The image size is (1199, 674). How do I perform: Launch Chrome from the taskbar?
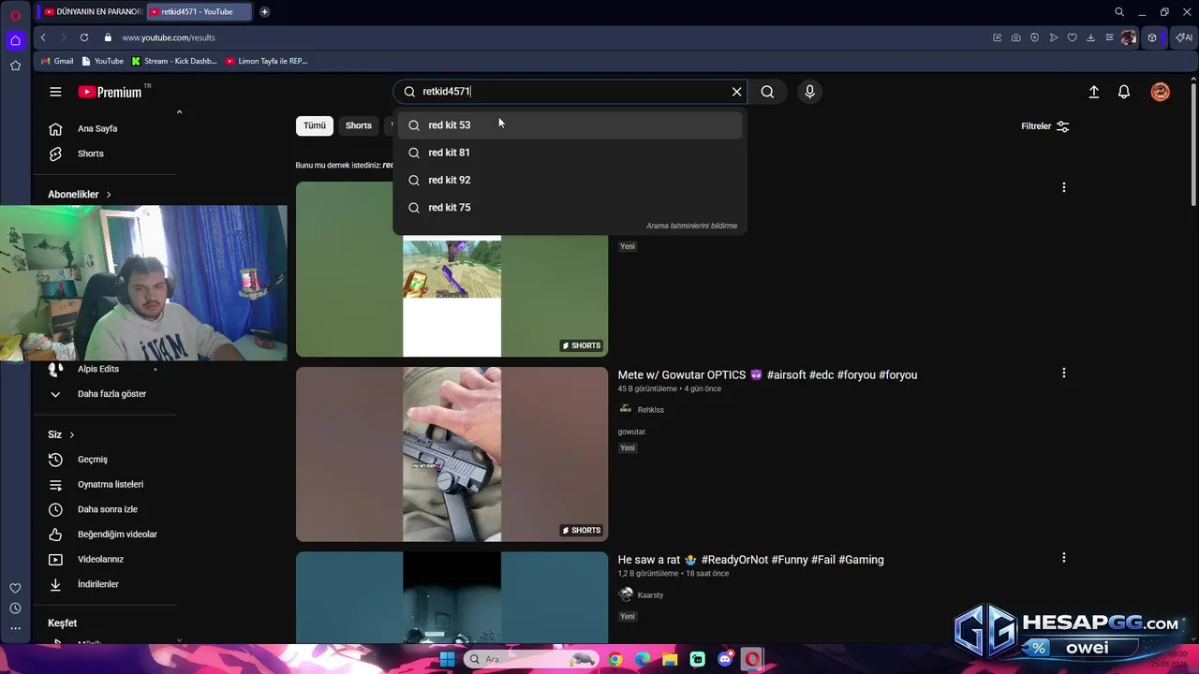[x=614, y=659]
